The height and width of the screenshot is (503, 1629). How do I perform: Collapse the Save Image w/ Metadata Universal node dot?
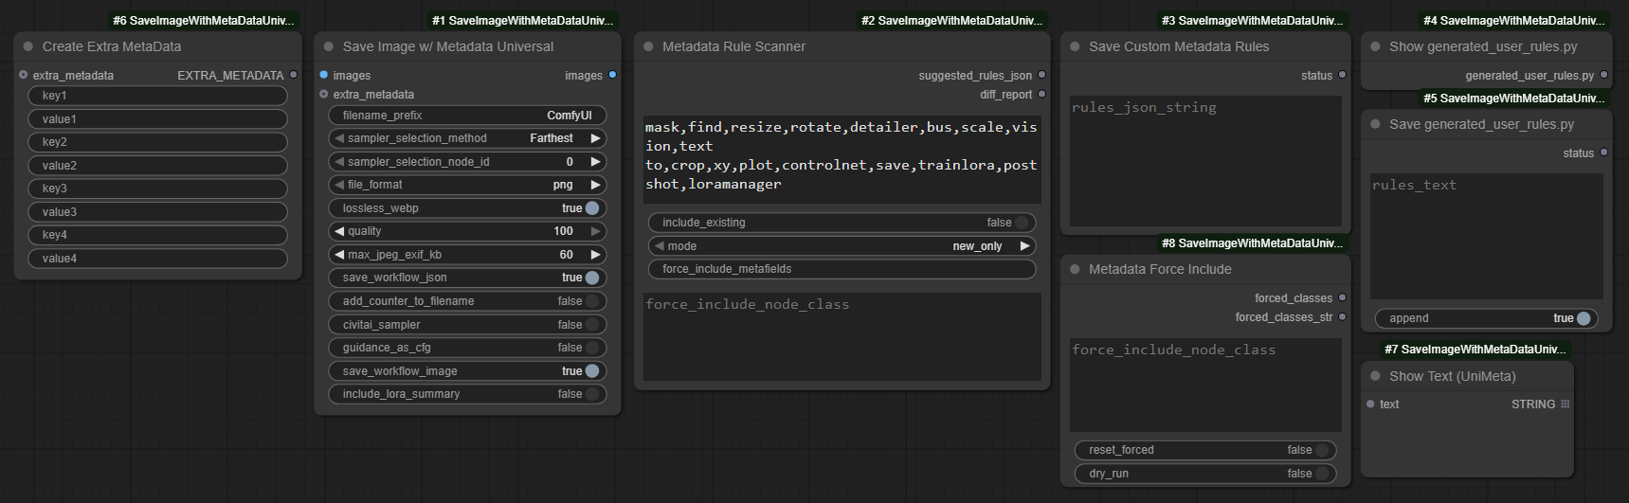pyautogui.click(x=329, y=46)
